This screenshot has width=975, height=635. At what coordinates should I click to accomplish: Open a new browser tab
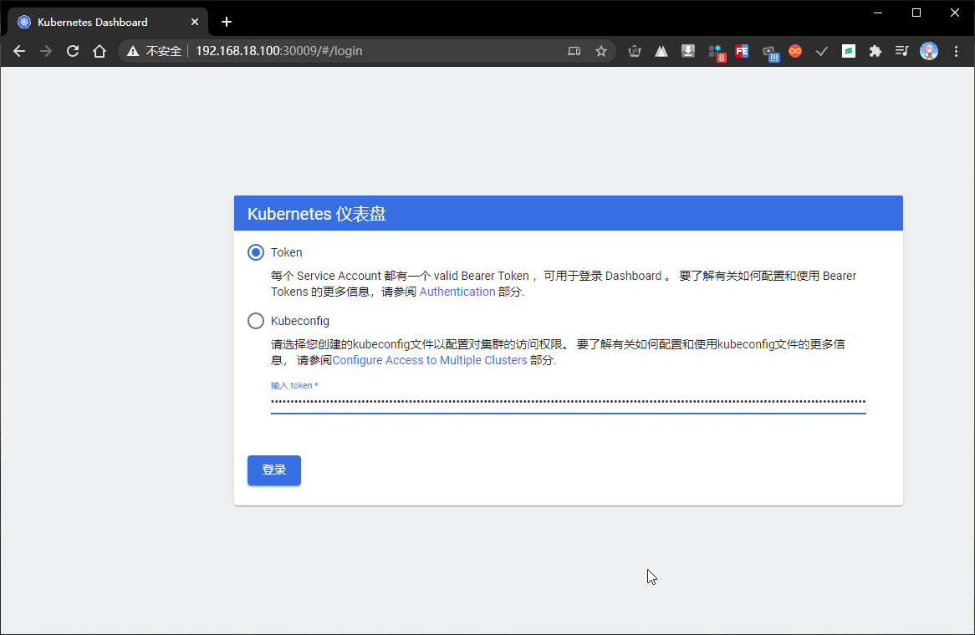(x=227, y=22)
